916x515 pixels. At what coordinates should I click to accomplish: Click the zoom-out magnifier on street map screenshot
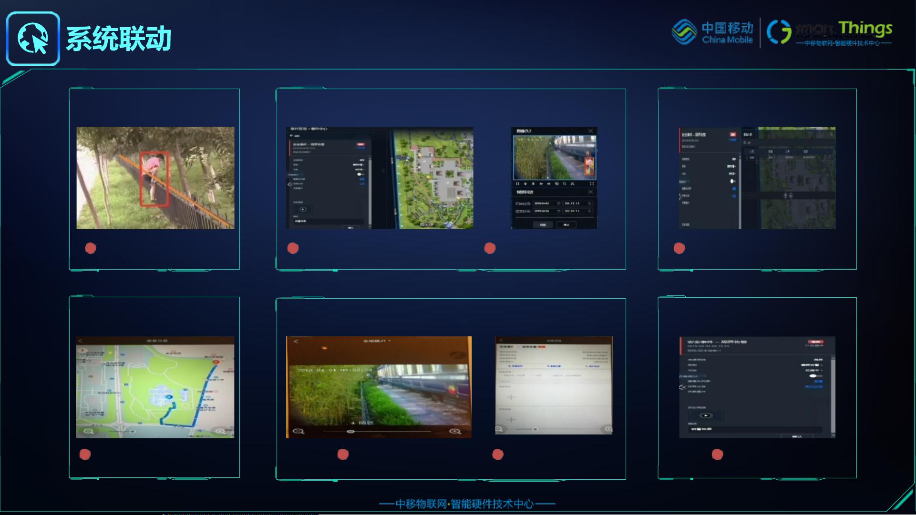coord(89,431)
